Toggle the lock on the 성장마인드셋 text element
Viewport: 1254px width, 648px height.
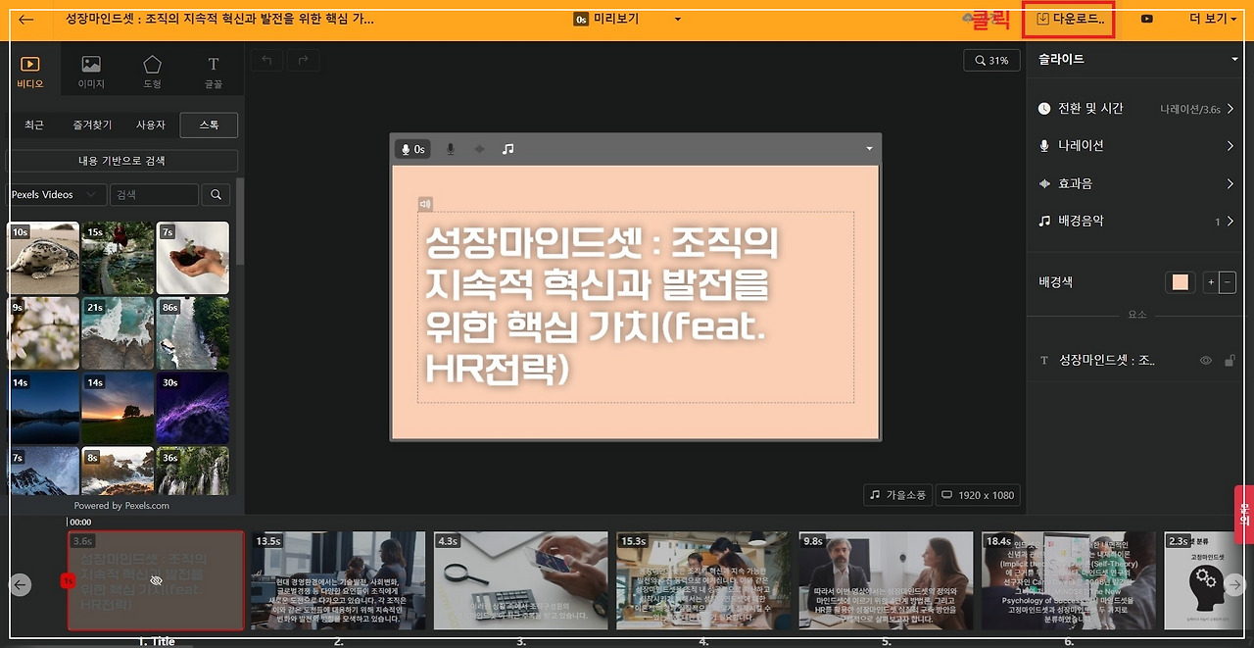(1230, 360)
